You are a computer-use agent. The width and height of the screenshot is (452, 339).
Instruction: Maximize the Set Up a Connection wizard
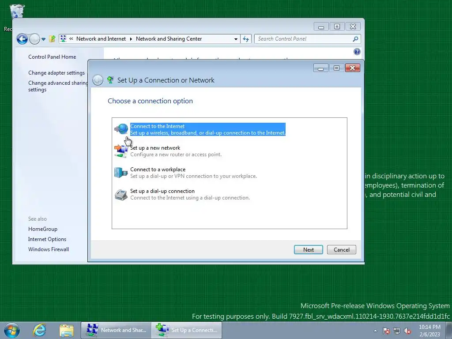pos(336,68)
